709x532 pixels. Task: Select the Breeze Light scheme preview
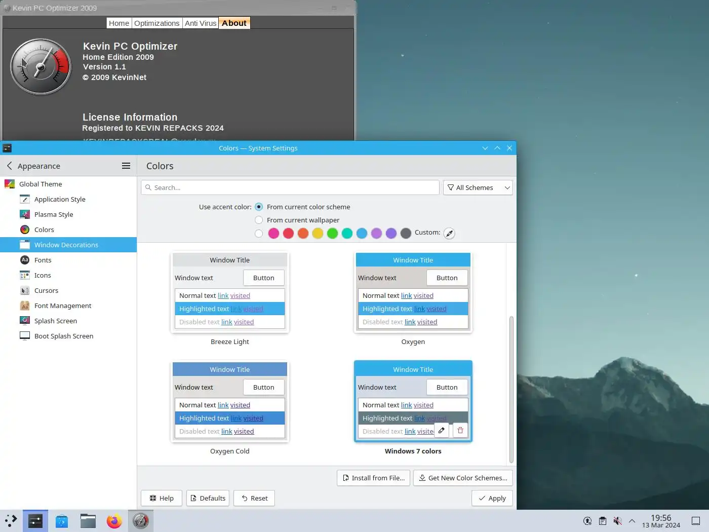coord(230,292)
